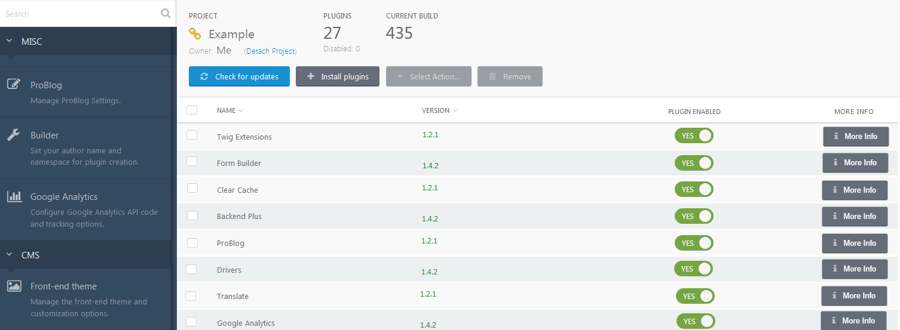Click the Drivers plugin name
Image resolution: width=900 pixels, height=330 pixels.
229,270
